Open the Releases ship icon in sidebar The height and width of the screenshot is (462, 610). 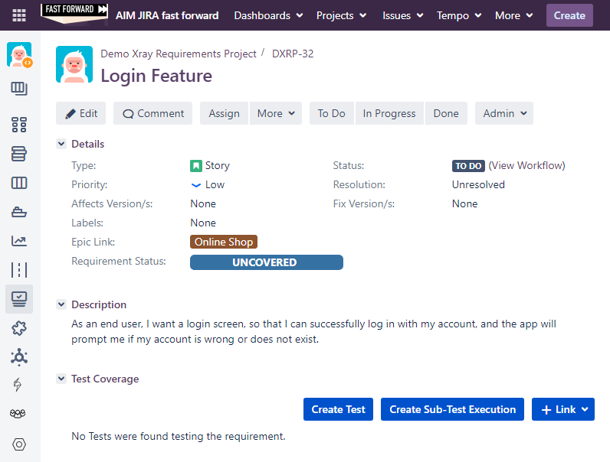(x=19, y=212)
